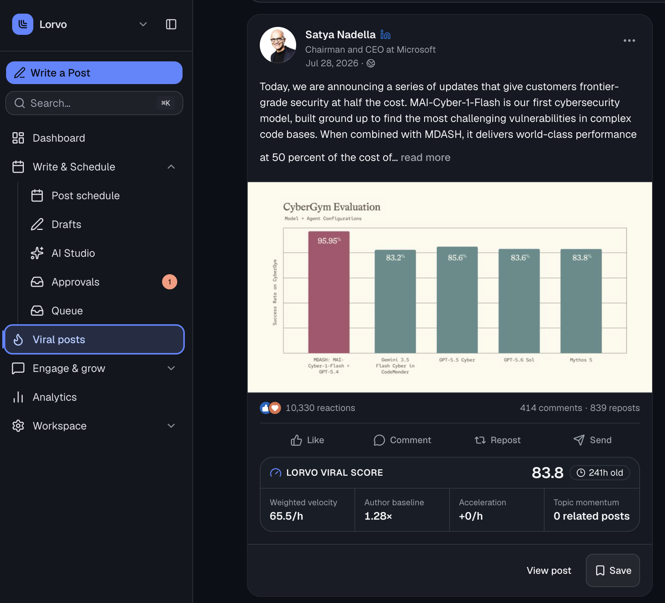Viewport: 665px width, 603px height.
Task: Click the ⌘K shortcut badge
Action: 165,103
